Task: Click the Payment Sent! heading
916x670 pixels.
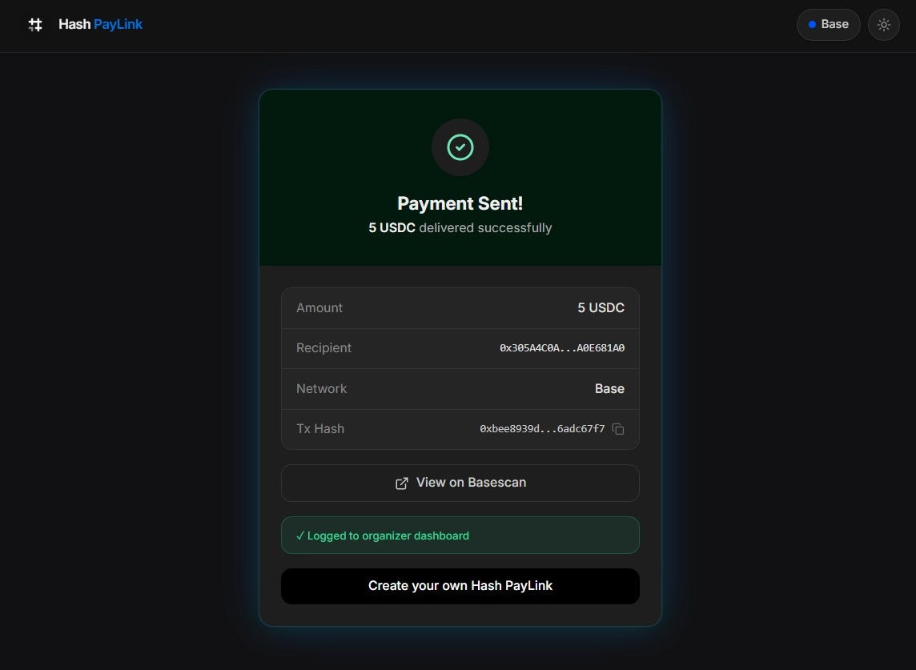Action: [x=460, y=203]
